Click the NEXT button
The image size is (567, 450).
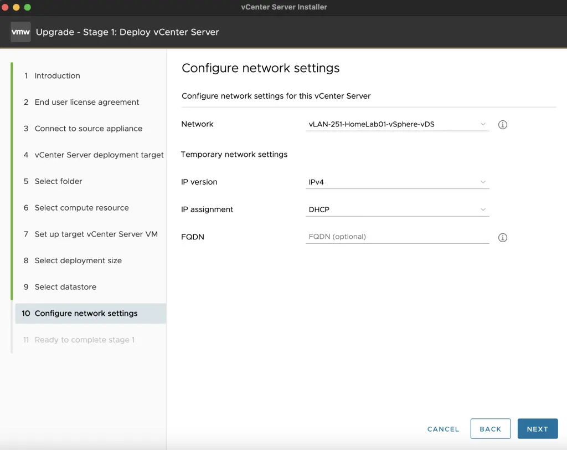[x=537, y=428]
